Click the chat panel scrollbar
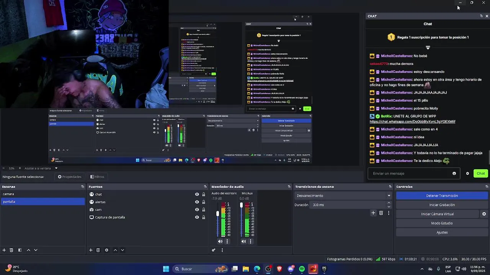This screenshot has height=275, width=490. point(488,157)
